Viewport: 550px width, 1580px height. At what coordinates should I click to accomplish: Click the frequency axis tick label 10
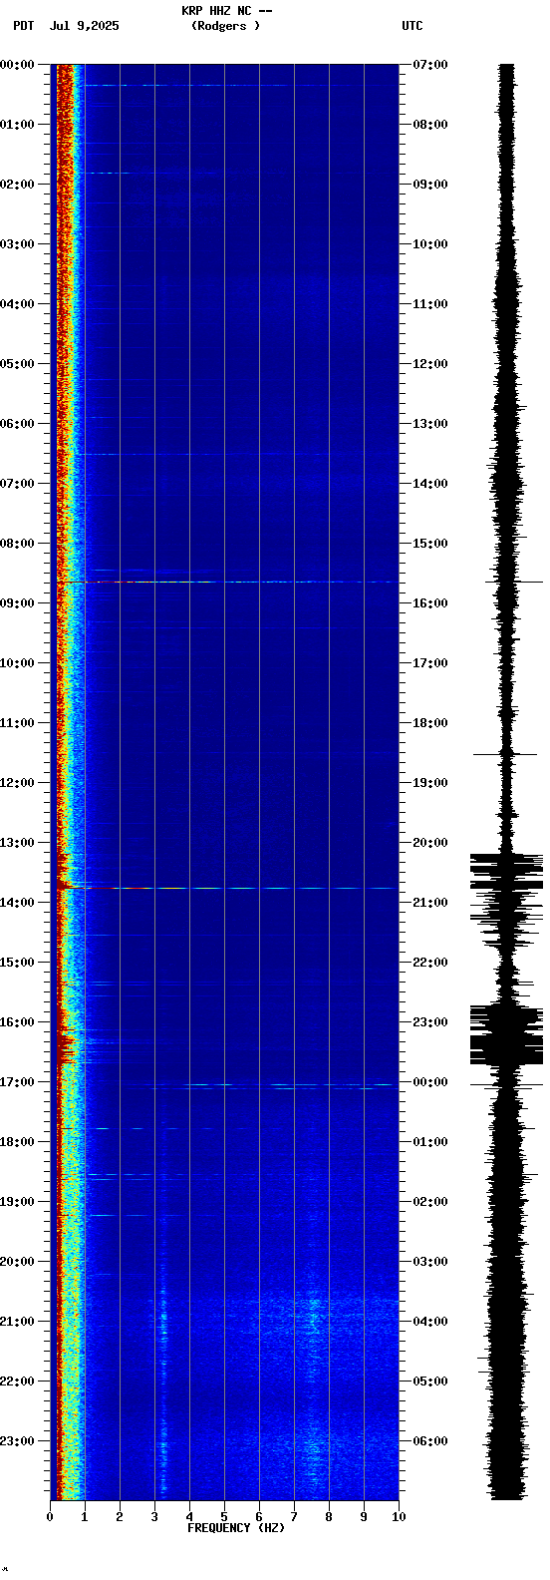tap(399, 1517)
